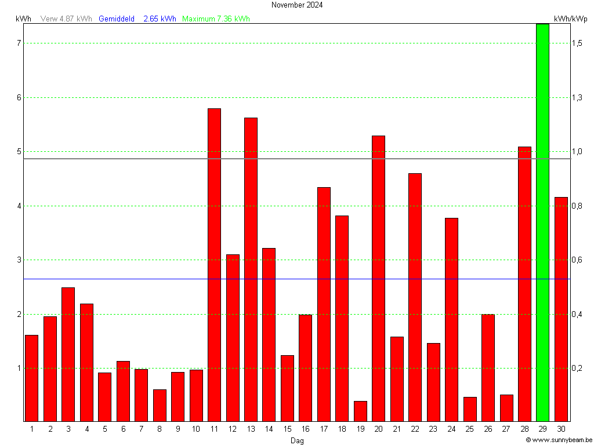Select the day 25 label on the x-axis
Viewport: 594px width, 445px height.
[469, 429]
